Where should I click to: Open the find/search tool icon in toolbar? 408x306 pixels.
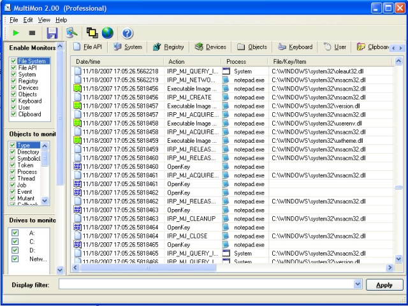[x=71, y=33]
